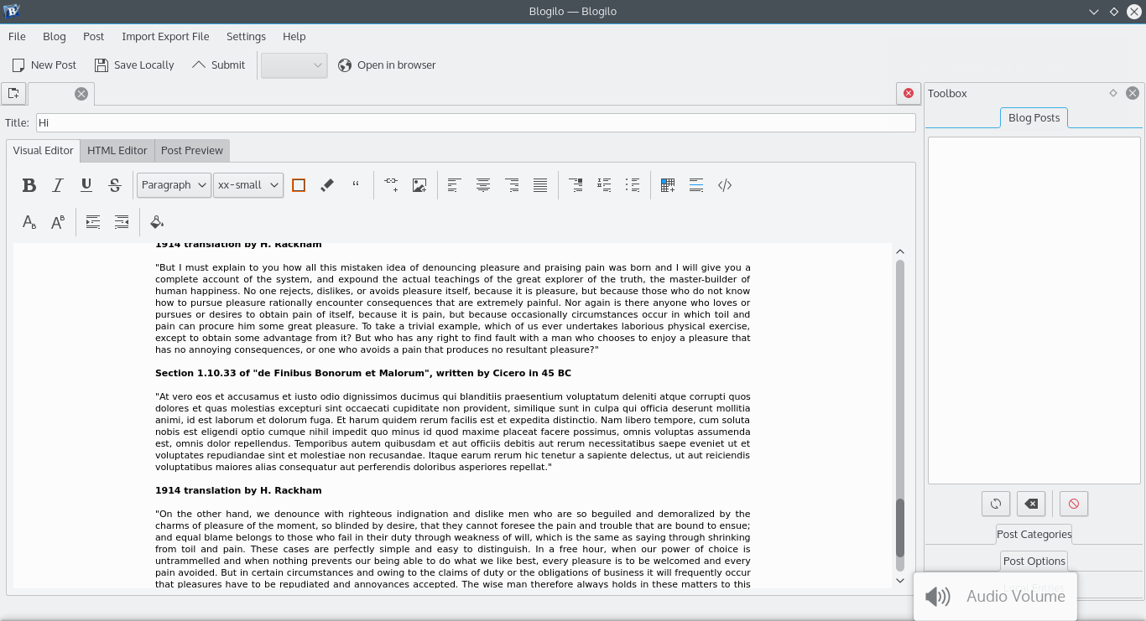The image size is (1146, 621).
Task: Click into the Title input field
Action: [x=475, y=123]
